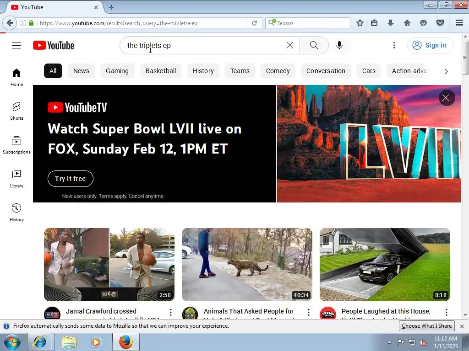Focus the Firefox URL address field

(142, 23)
